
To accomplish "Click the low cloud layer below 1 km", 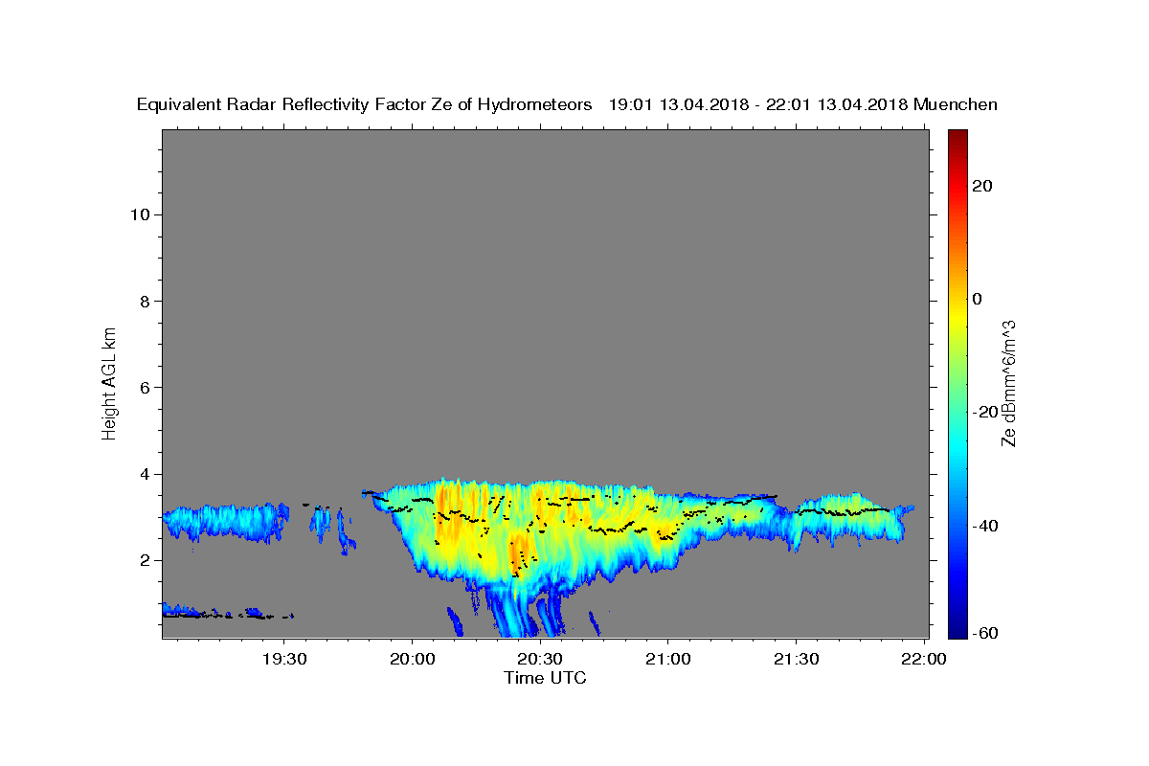I will 225,612.
